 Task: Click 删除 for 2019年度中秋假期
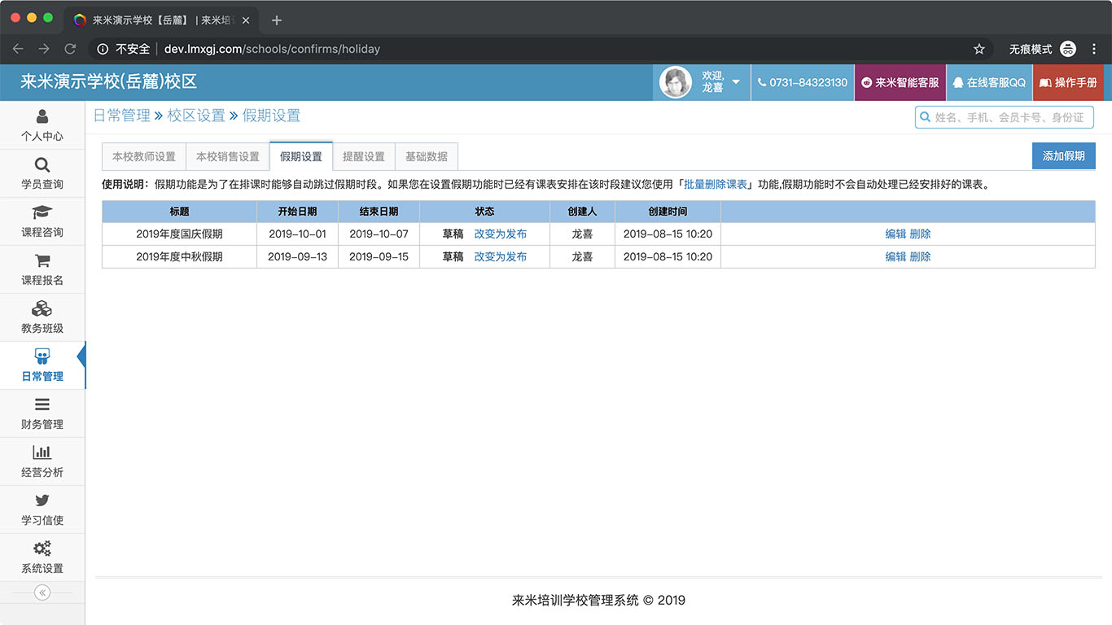click(921, 256)
